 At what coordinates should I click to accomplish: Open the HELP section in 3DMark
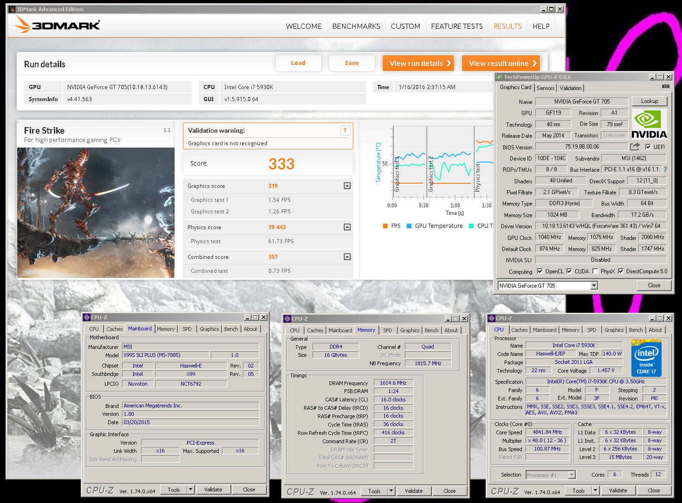coord(541,26)
